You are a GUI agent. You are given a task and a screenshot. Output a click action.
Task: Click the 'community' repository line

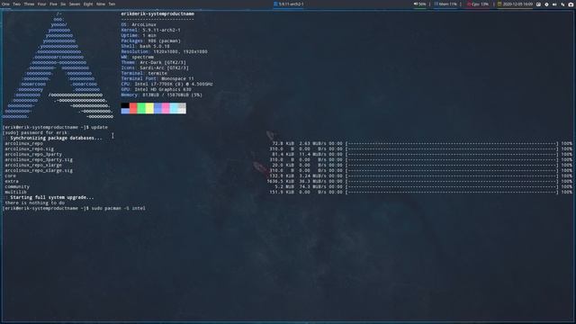tap(17, 186)
